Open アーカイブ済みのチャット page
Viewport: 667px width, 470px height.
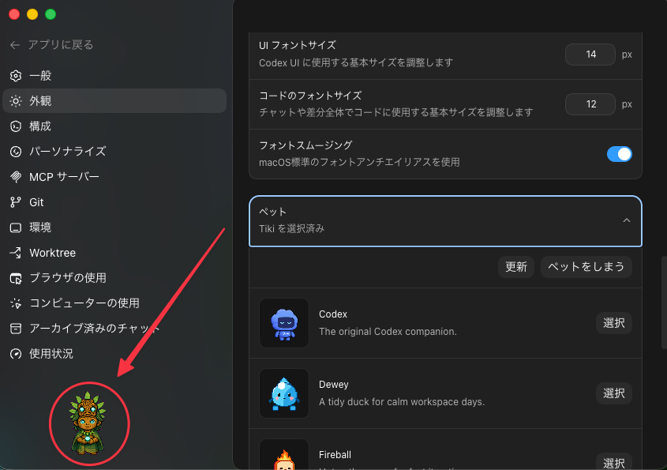coord(114,329)
